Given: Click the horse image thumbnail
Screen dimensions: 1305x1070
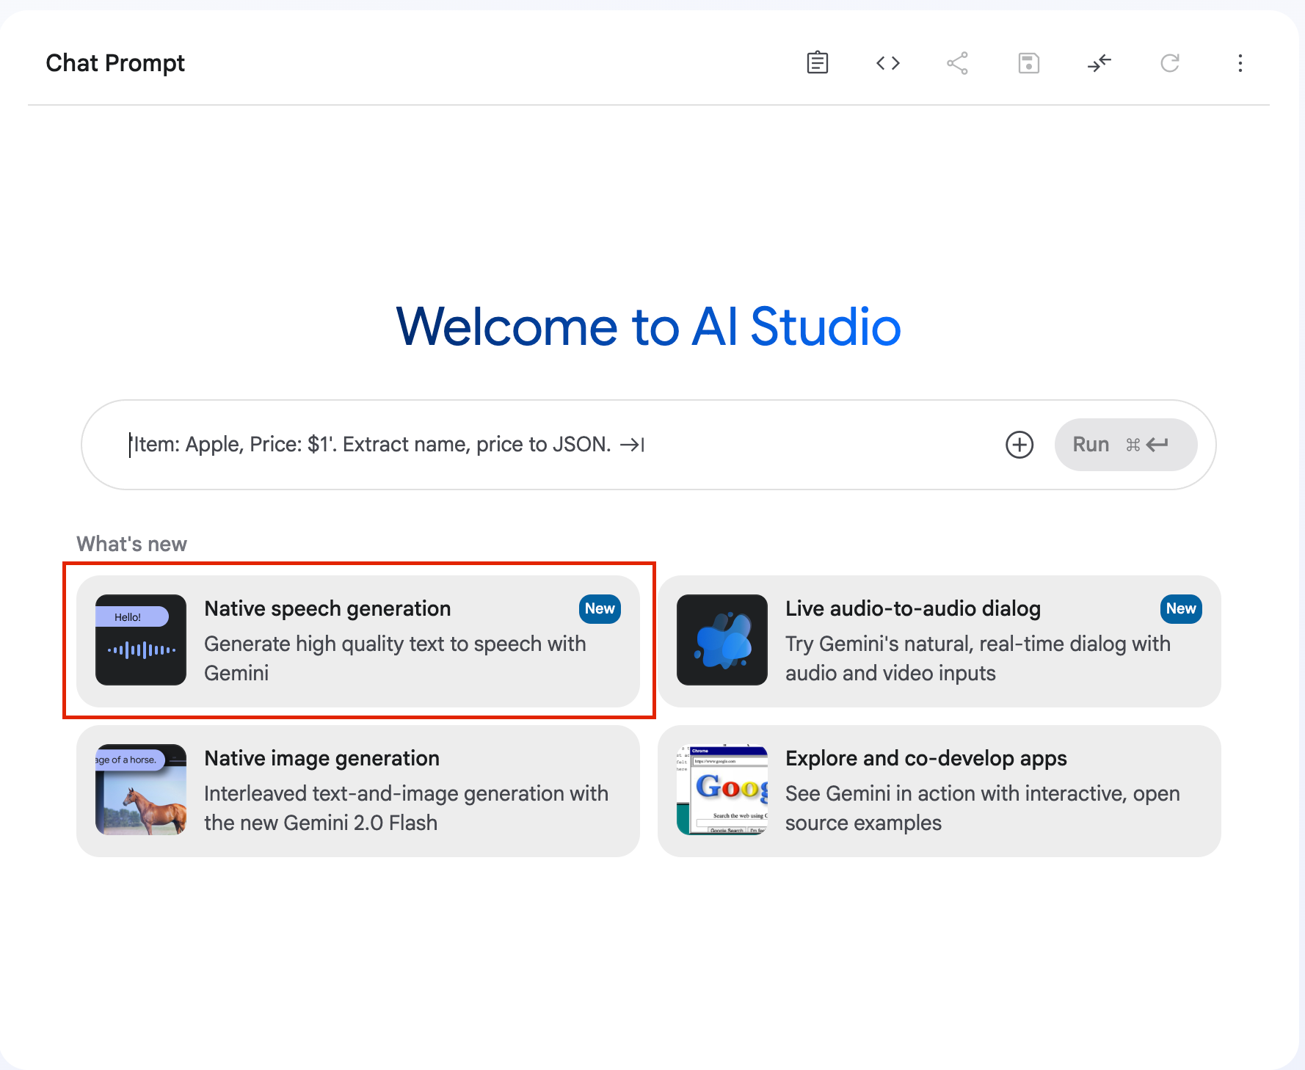Looking at the screenshot, I should pos(141,790).
